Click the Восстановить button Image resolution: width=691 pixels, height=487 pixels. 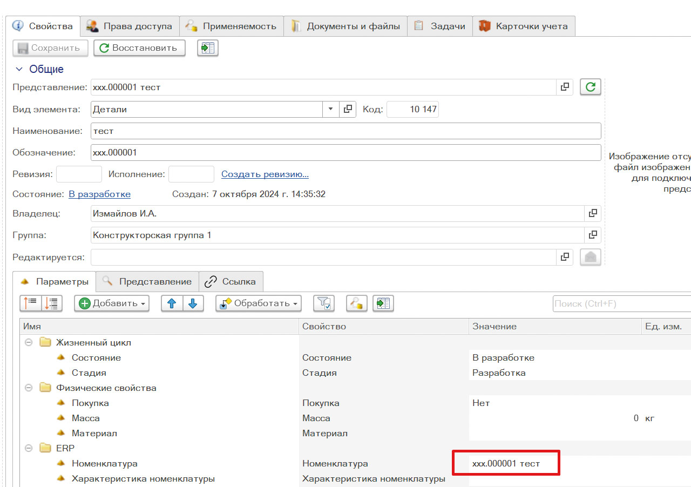point(139,48)
